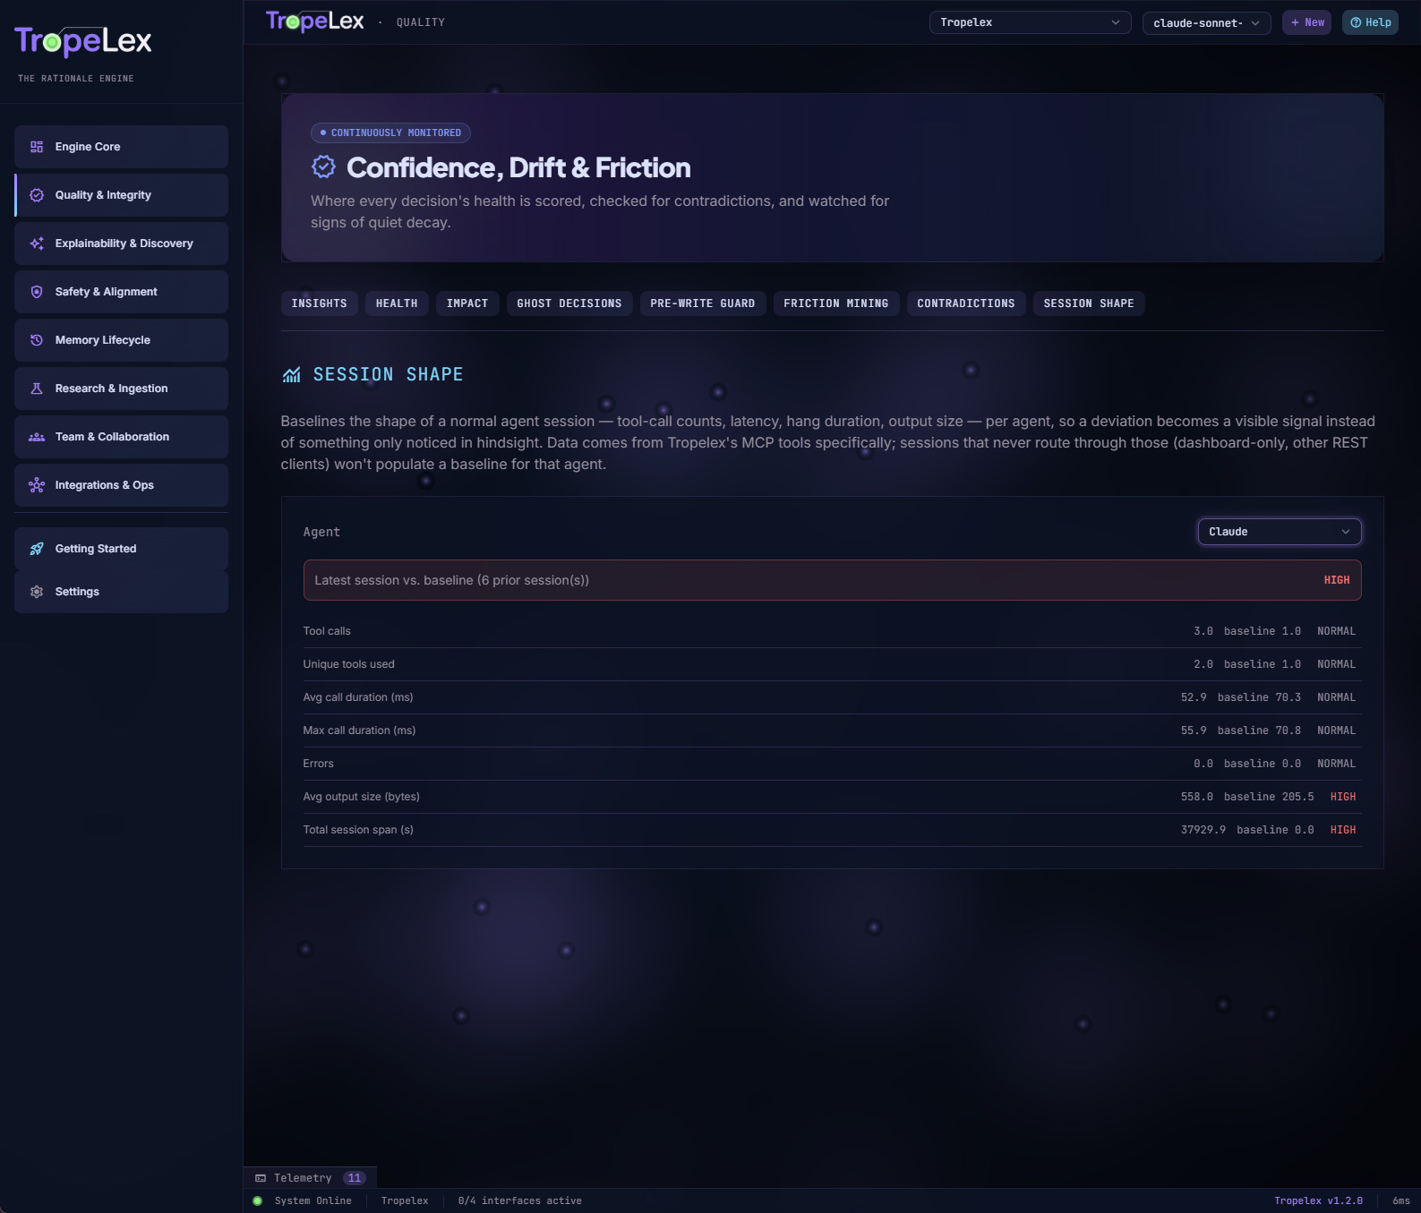Image resolution: width=1421 pixels, height=1213 pixels.
Task: Click the Explainability & Discovery sparkle icon
Action: point(37,243)
